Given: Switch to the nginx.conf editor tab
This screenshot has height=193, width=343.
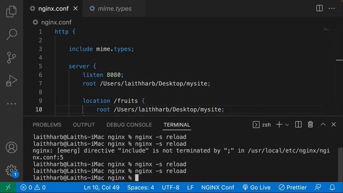Looking at the screenshot, I should (x=54, y=9).
